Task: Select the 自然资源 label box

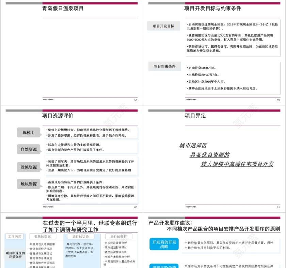Action: pos(29,149)
